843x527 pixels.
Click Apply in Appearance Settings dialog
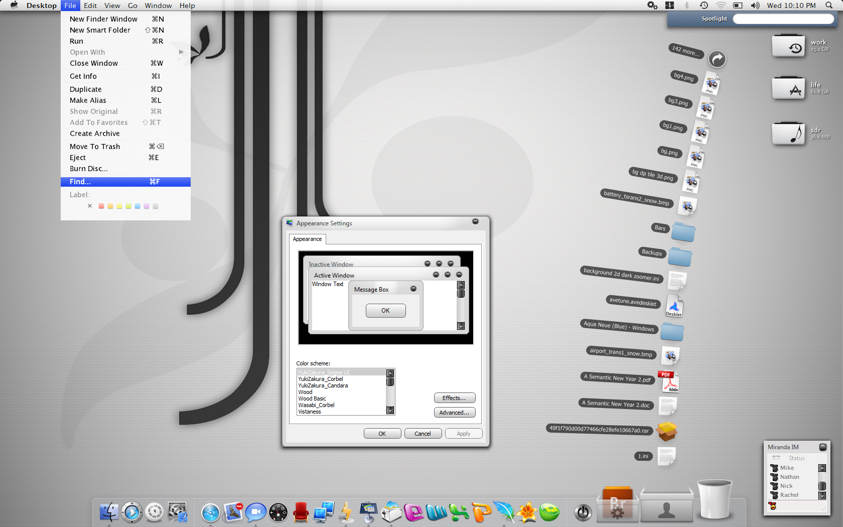pyautogui.click(x=464, y=434)
